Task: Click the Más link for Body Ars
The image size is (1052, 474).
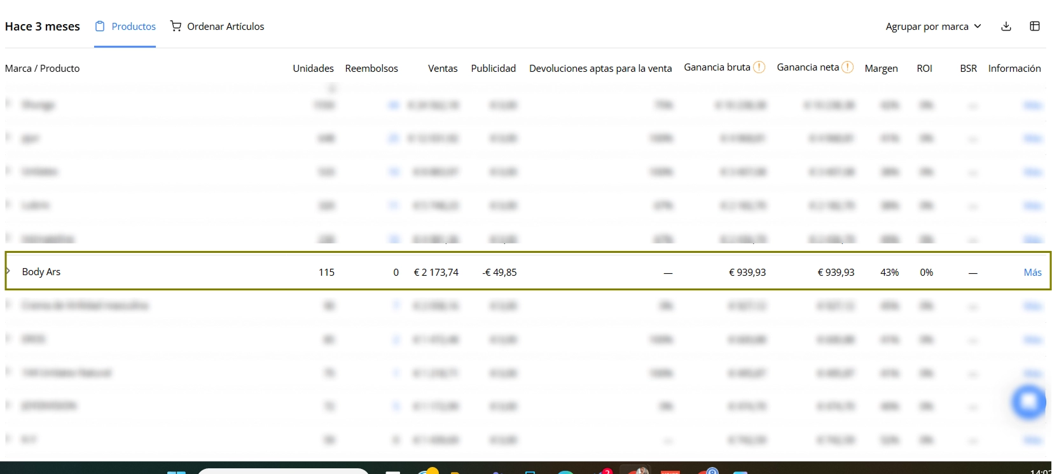Action: (x=1032, y=272)
